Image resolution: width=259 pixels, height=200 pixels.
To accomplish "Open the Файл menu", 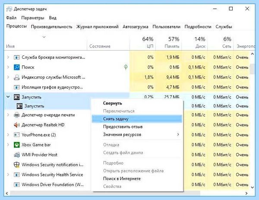I will tap(11, 18).
